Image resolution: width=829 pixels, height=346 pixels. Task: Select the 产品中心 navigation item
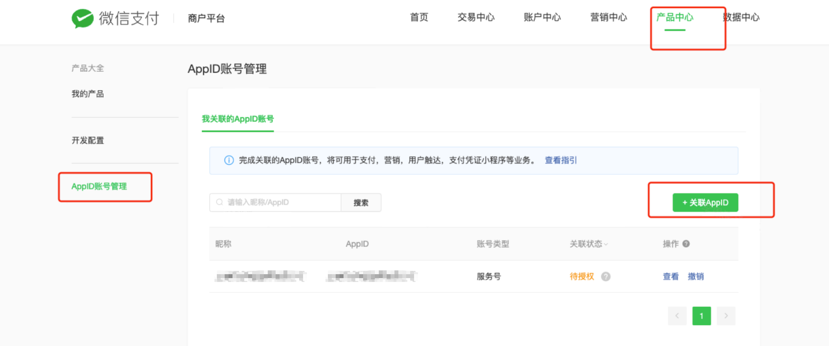674,17
